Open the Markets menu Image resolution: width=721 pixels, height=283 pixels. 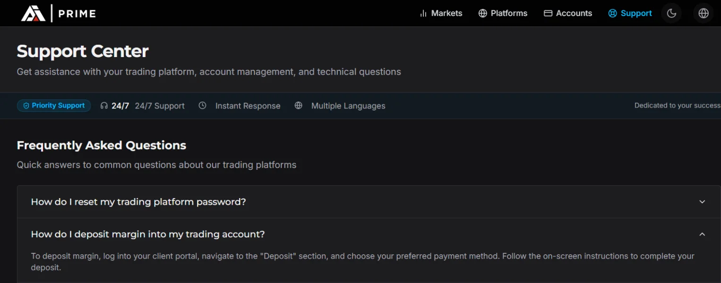446,13
